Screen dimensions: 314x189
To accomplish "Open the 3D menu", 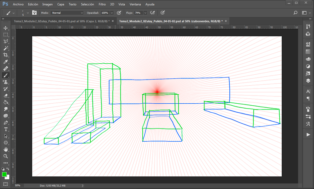I will point(112,4).
